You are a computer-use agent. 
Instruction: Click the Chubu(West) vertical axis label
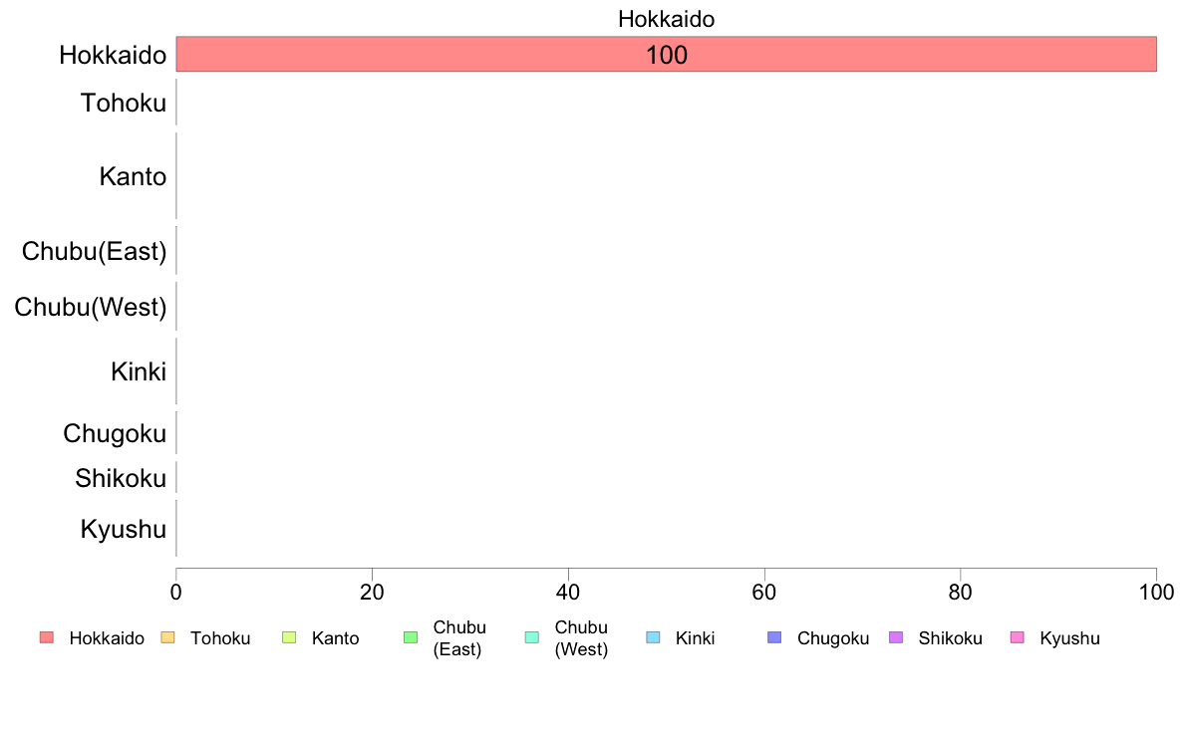90,307
